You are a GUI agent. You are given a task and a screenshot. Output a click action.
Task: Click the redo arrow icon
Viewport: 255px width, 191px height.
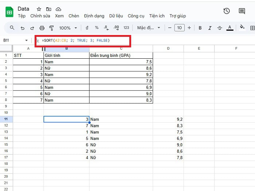pyautogui.click(x=32, y=28)
